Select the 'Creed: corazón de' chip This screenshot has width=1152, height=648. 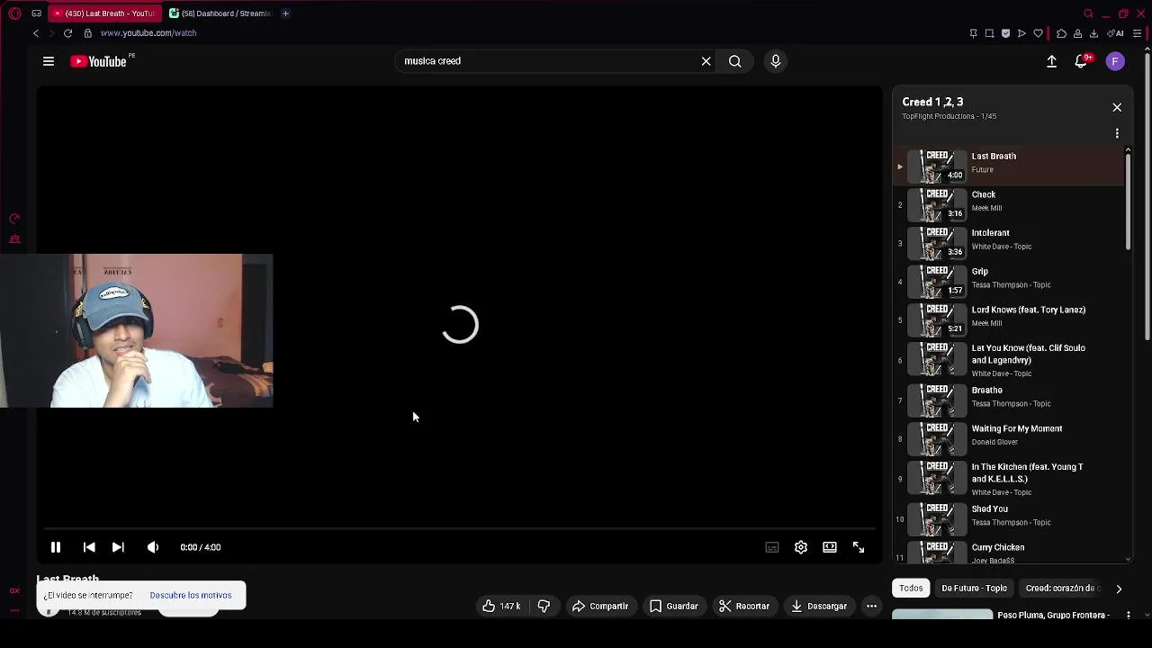click(1062, 589)
